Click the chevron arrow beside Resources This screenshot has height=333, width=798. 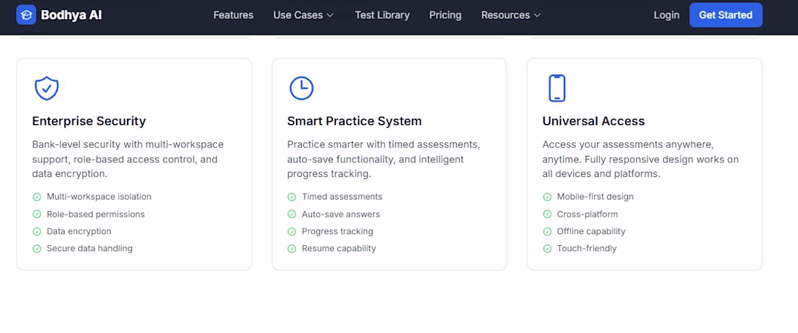(x=537, y=15)
